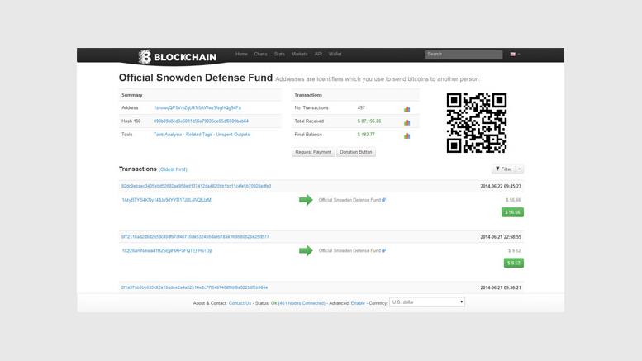Open transaction hash dated 2014-06-22 09:45:23
Screen dimensions: 642x361
[196, 186]
